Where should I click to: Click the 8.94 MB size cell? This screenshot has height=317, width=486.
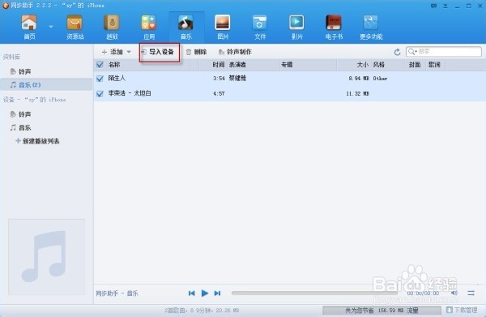tap(359, 79)
